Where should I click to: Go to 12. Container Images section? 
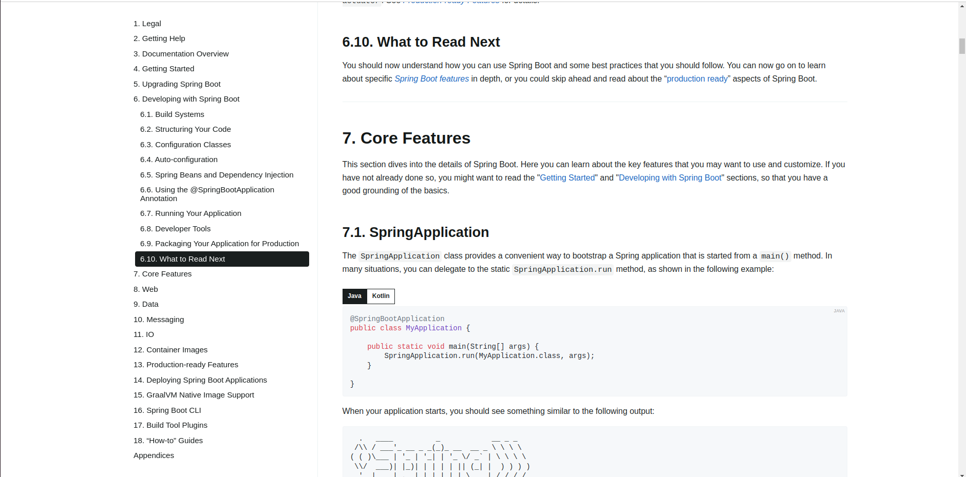[x=170, y=350]
